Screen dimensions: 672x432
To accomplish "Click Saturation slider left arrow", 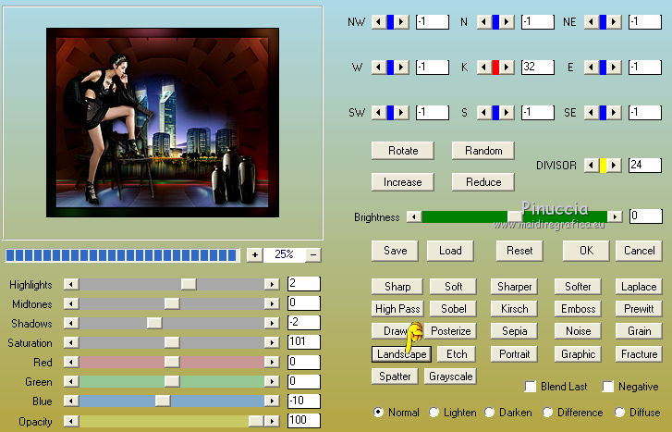I will 71,342.
